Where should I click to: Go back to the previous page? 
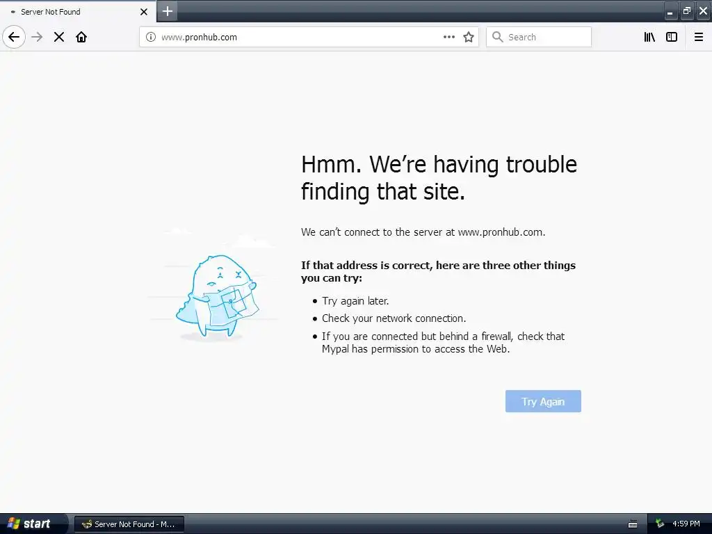[14, 37]
